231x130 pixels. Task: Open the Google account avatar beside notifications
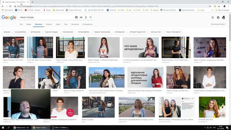tap(223, 17)
